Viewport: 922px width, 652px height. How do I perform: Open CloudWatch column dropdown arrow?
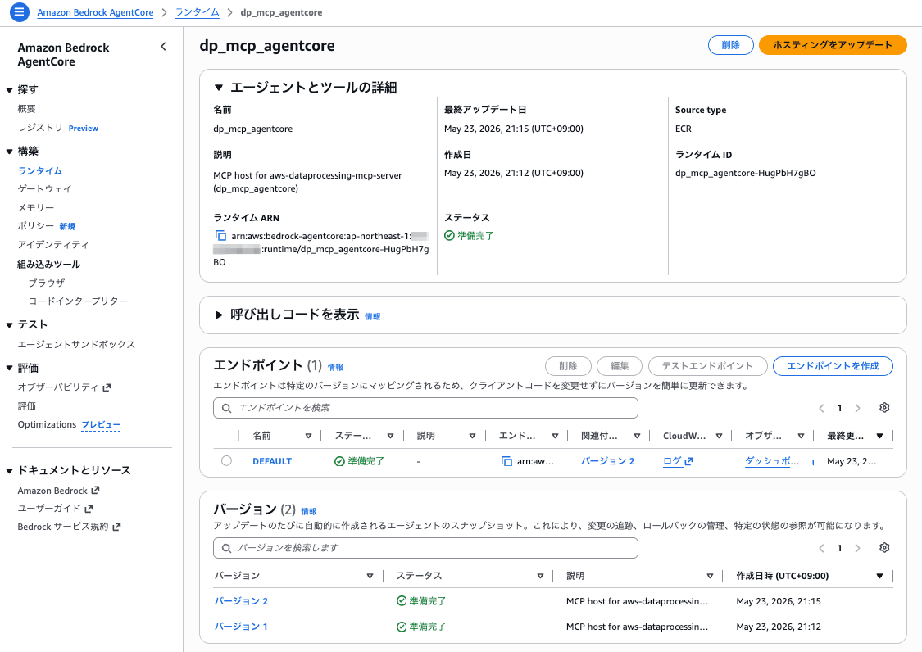tap(719, 436)
